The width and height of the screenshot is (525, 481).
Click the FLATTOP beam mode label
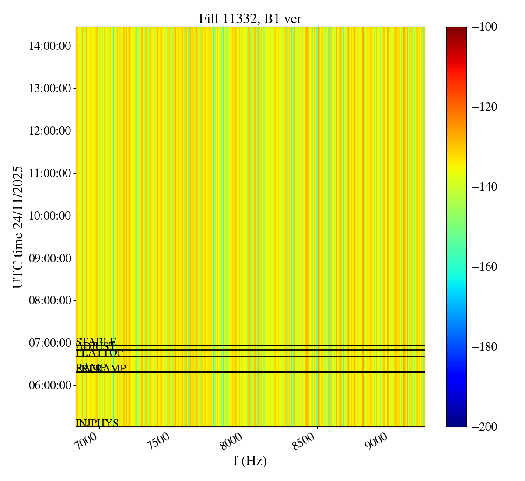(x=100, y=352)
